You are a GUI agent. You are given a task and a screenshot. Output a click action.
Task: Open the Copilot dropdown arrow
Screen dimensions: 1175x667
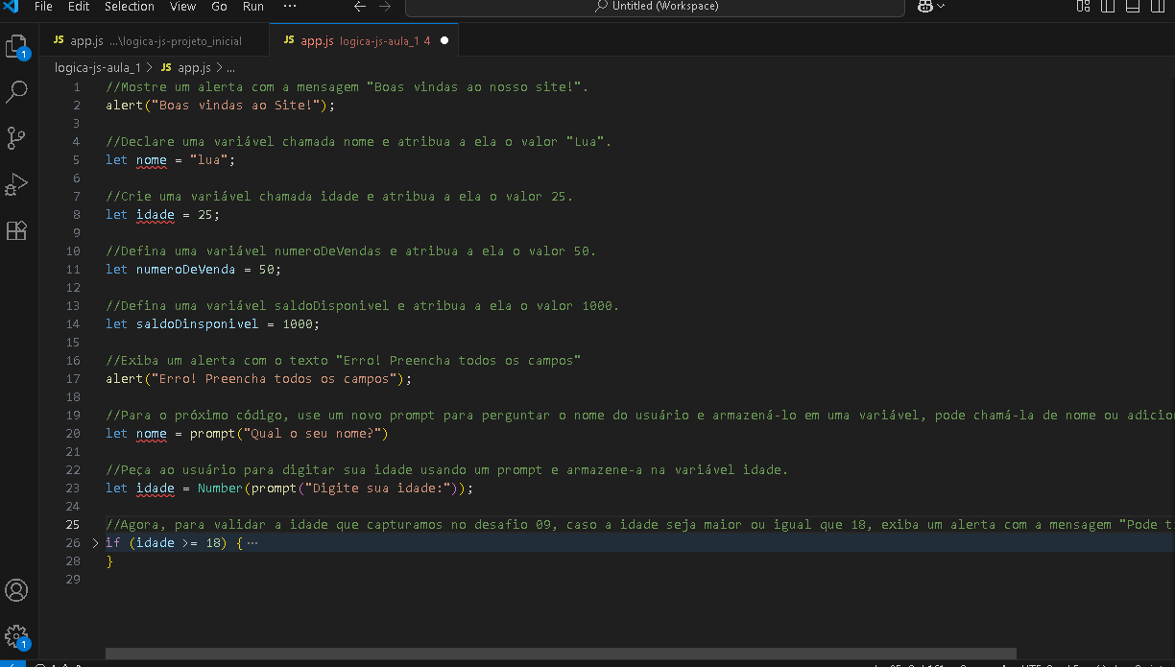click(941, 7)
